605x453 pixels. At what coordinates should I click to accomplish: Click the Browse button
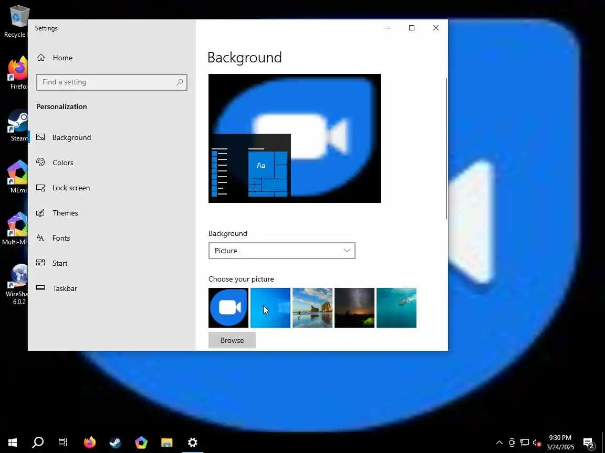232,340
